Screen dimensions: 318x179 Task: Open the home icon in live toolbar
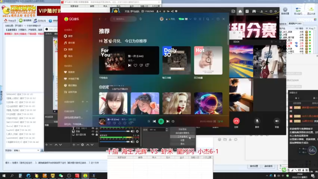click(x=240, y=12)
